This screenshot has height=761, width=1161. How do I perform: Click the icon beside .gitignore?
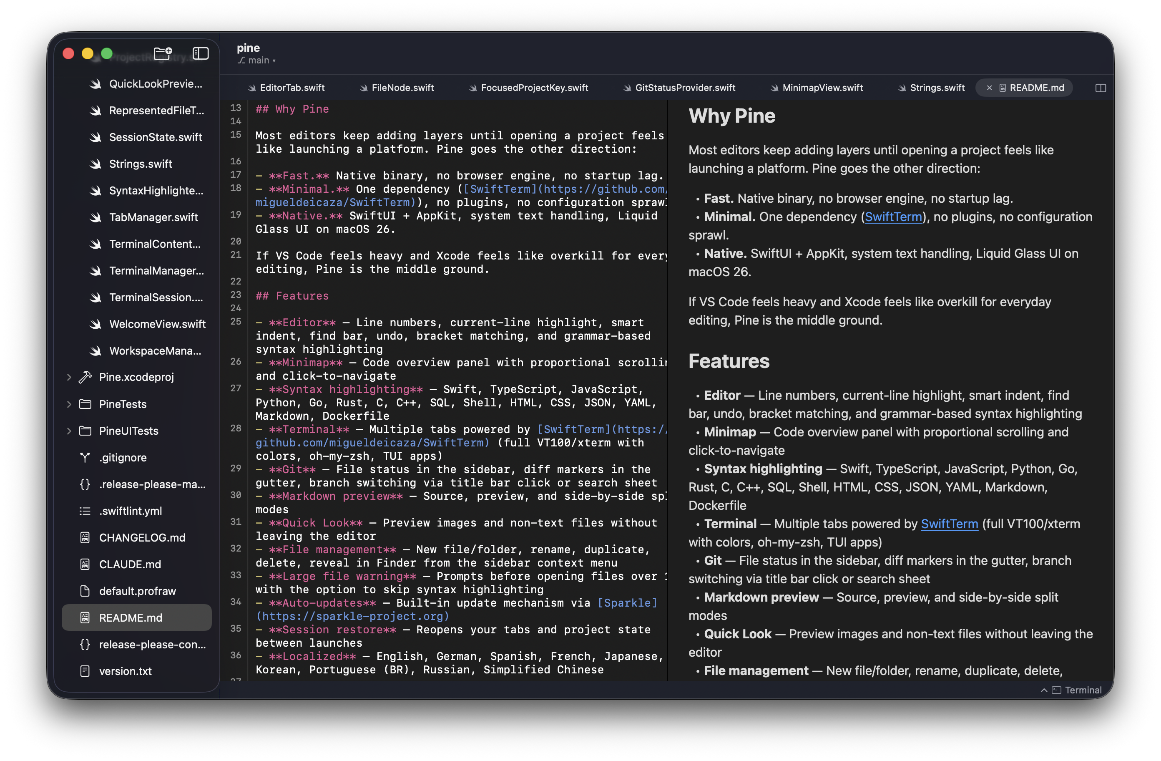click(x=85, y=457)
